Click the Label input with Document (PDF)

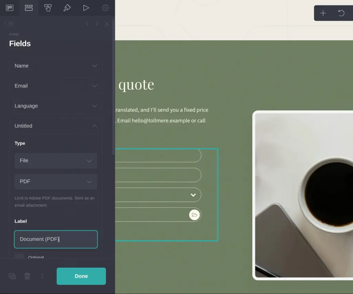pyautogui.click(x=56, y=239)
